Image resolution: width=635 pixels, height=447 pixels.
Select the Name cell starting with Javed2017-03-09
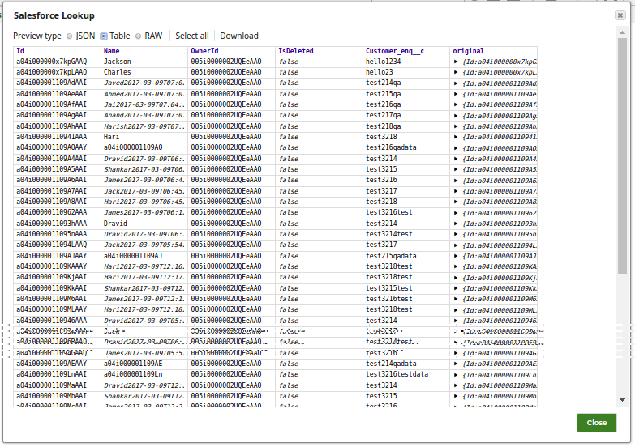tap(144, 83)
